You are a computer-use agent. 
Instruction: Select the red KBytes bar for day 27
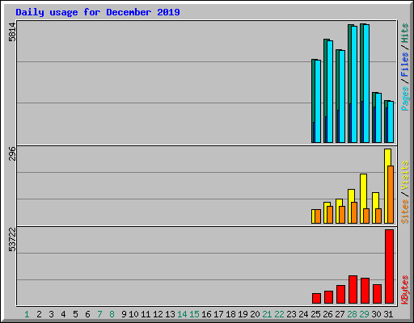340,294
